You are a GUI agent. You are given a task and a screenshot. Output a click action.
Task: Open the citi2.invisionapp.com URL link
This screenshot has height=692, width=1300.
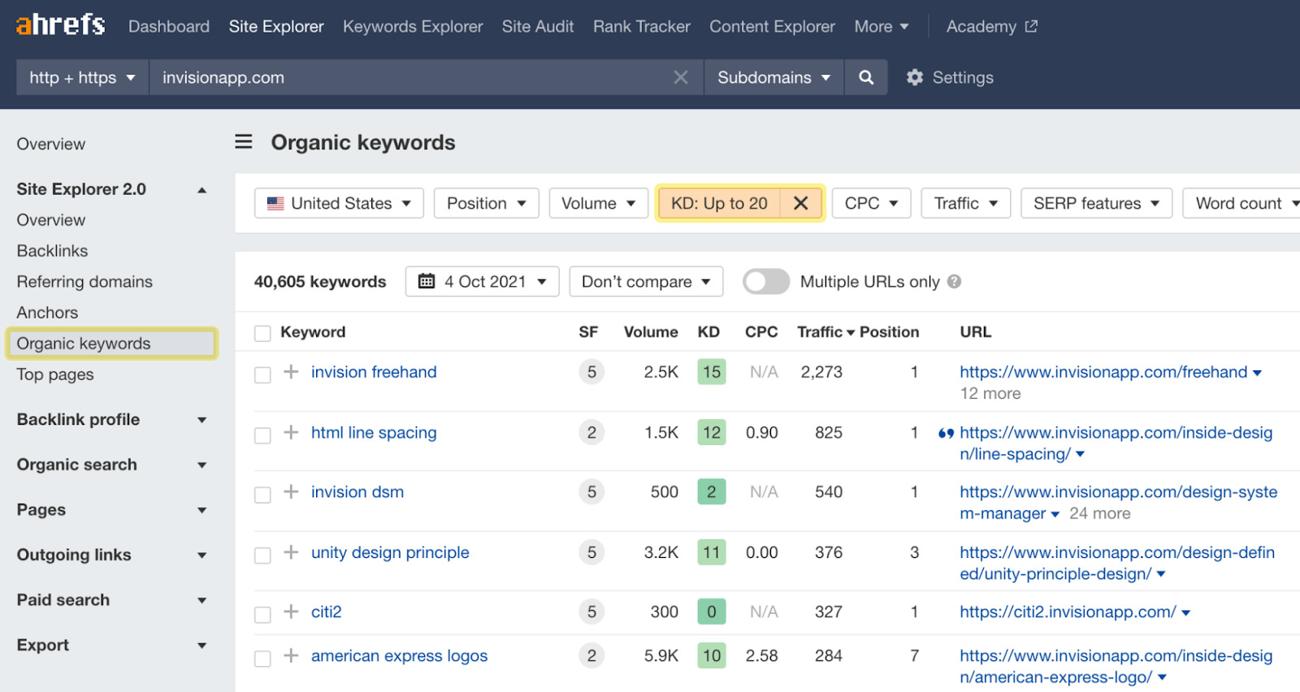(1068, 612)
